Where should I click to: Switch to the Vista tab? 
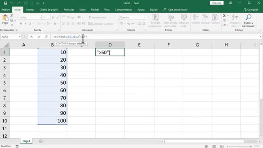(107, 9)
